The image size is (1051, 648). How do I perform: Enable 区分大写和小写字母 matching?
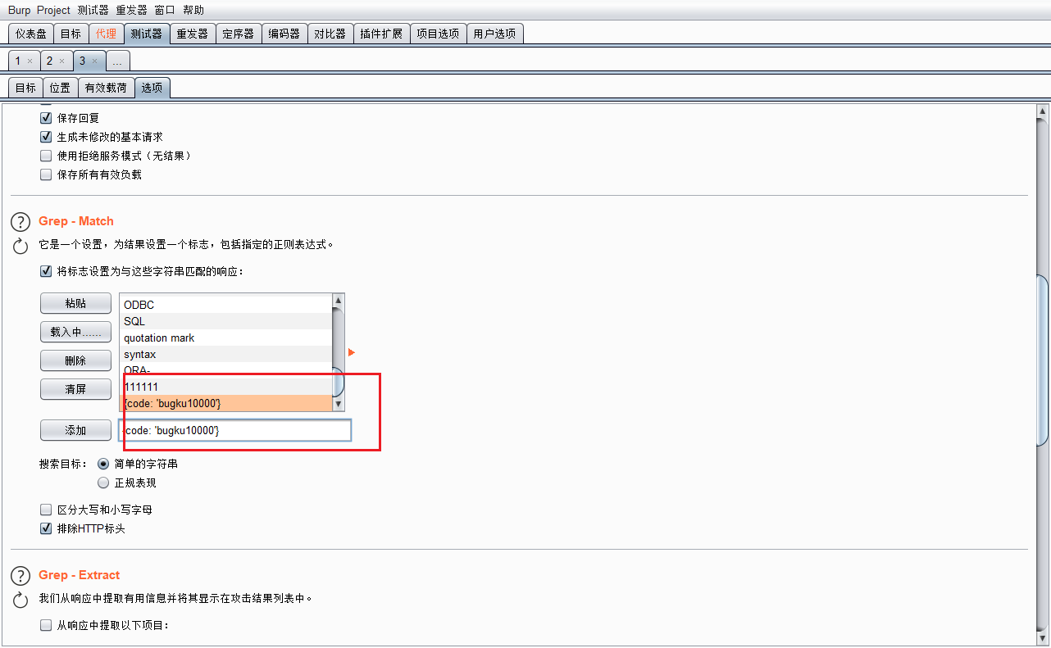pos(46,510)
